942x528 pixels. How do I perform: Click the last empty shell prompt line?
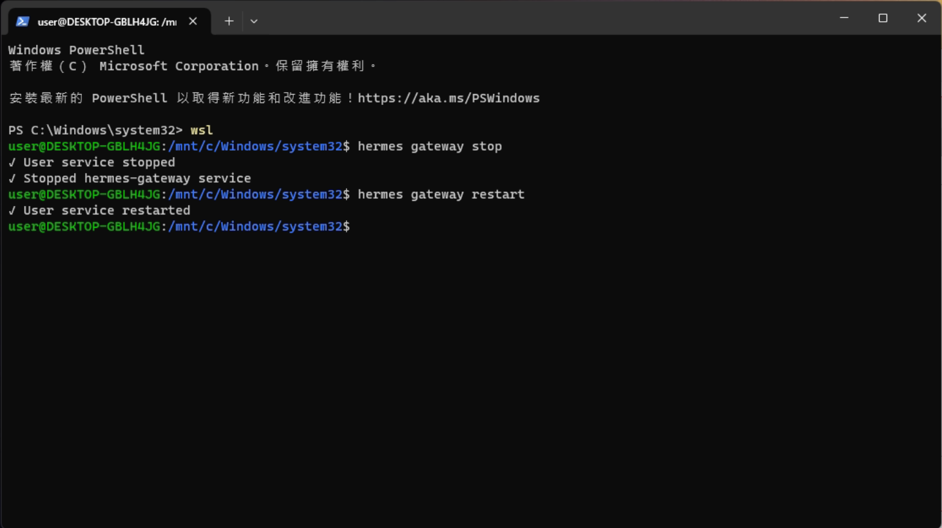179,227
